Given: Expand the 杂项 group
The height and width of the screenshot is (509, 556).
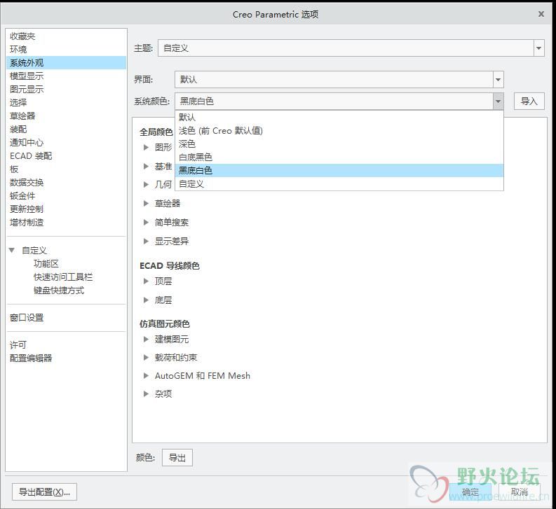Looking at the screenshot, I should (x=146, y=394).
